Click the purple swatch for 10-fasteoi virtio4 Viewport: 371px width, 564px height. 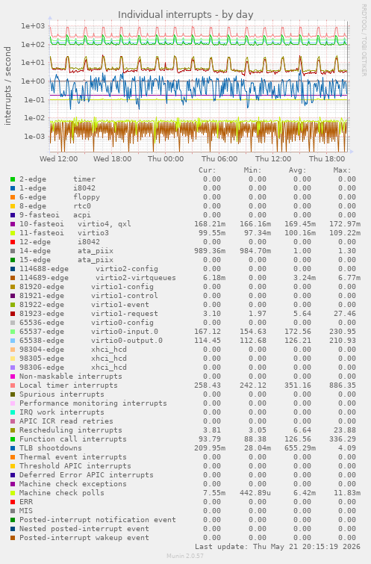[13, 224]
